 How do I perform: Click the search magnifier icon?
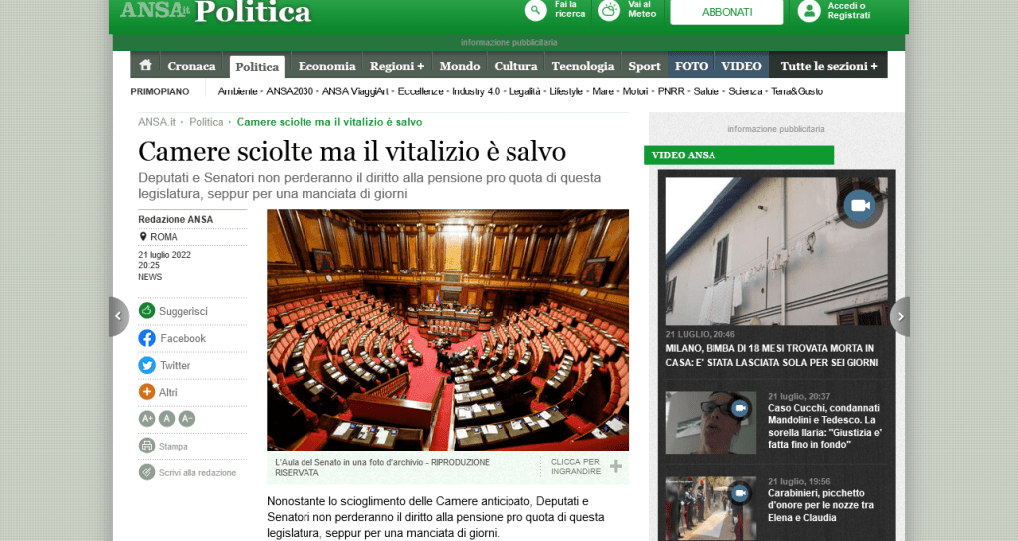537,11
